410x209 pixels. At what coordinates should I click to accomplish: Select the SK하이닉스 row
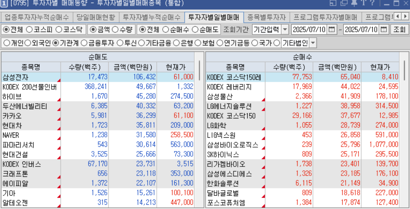pos(303,154)
